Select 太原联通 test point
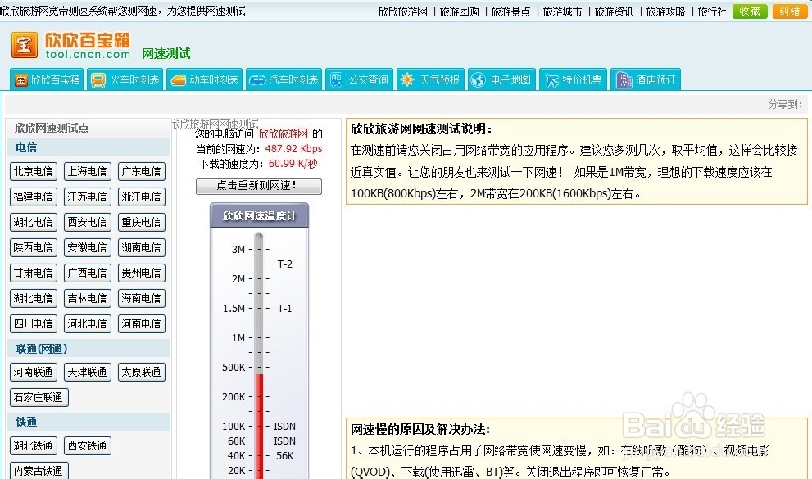Screen dimensions: 812x479 pyautogui.click(x=142, y=372)
